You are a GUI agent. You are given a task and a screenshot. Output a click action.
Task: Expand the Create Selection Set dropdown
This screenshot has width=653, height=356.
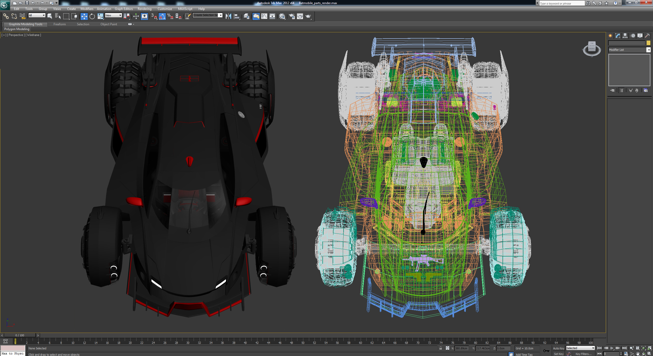click(221, 15)
